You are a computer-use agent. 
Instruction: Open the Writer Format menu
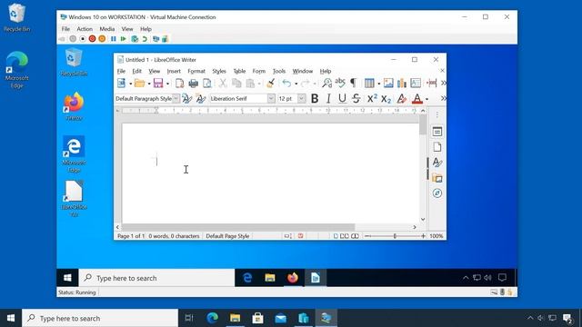(x=196, y=71)
